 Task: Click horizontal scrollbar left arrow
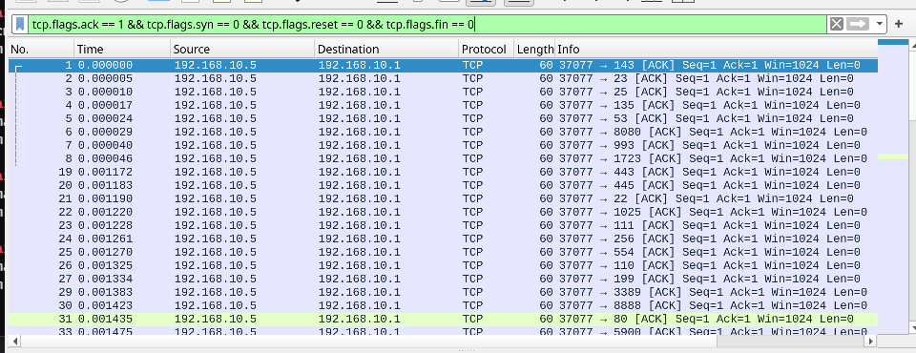[14, 341]
